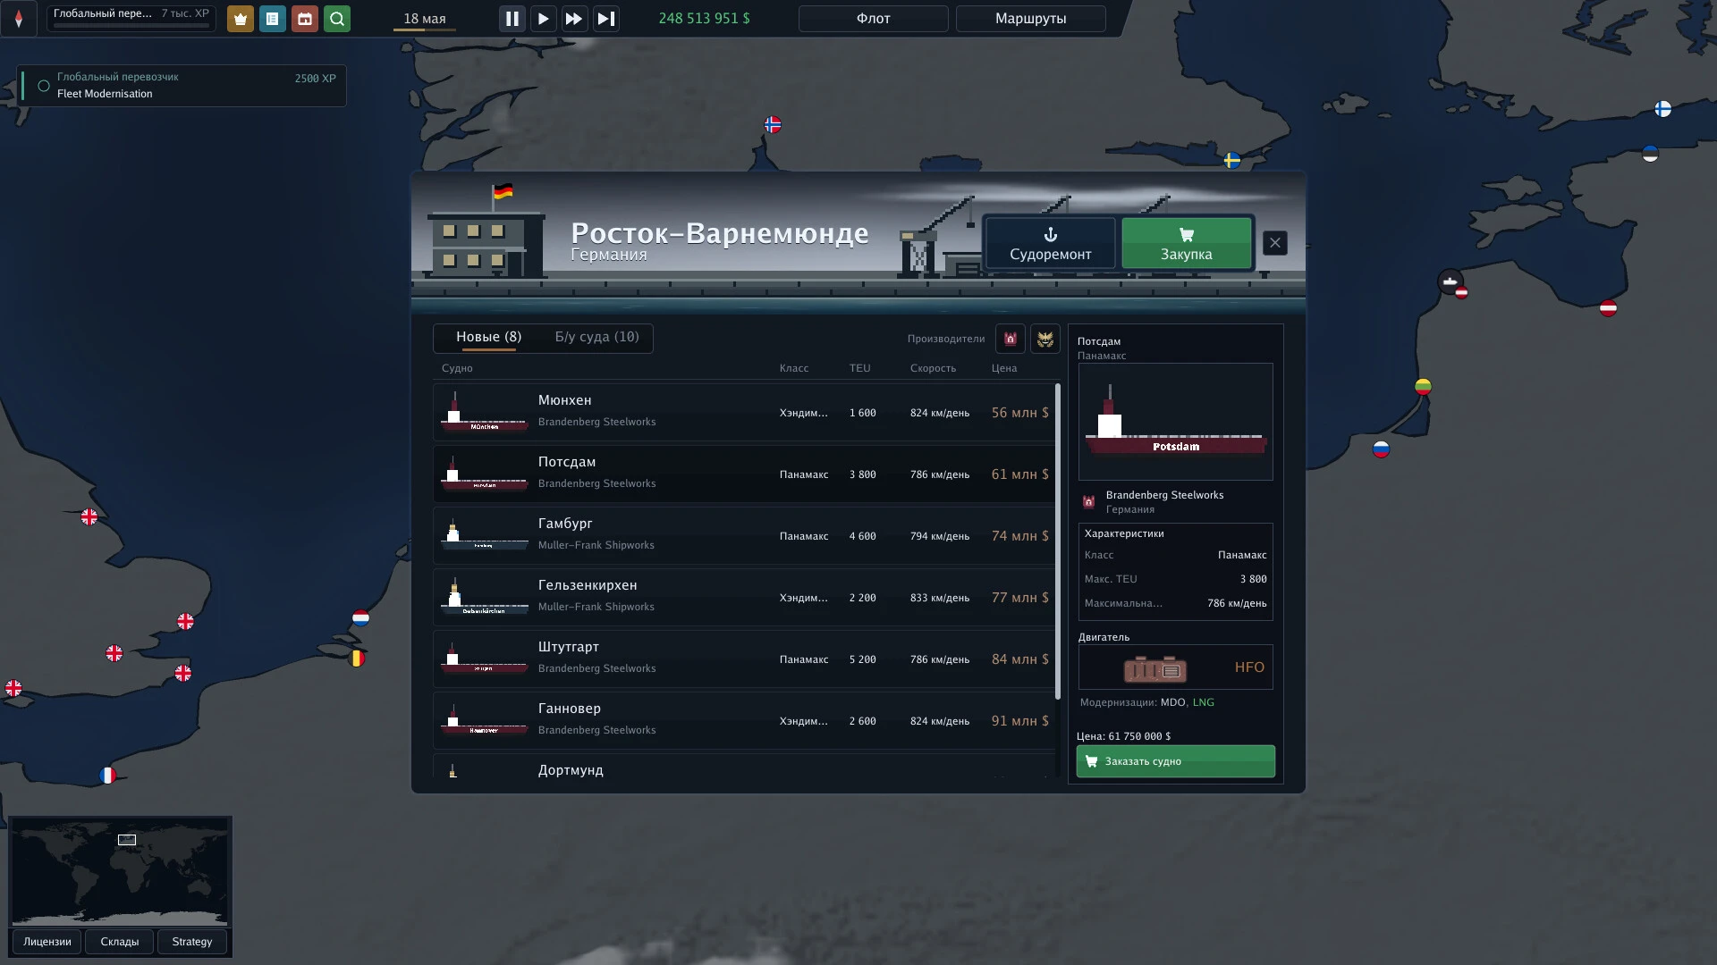The image size is (1717, 965).
Task: Select the Ганновер ship row
Action: click(x=744, y=721)
